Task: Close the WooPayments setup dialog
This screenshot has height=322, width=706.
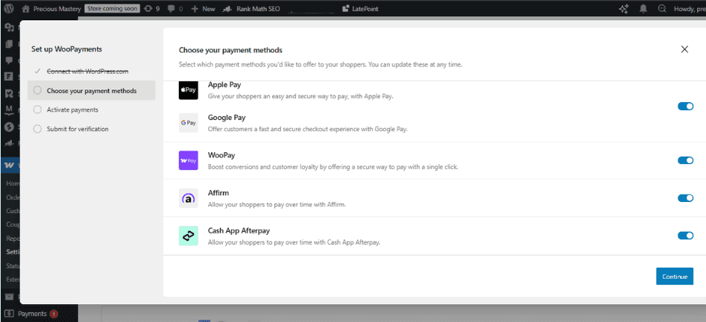Action: [684, 49]
